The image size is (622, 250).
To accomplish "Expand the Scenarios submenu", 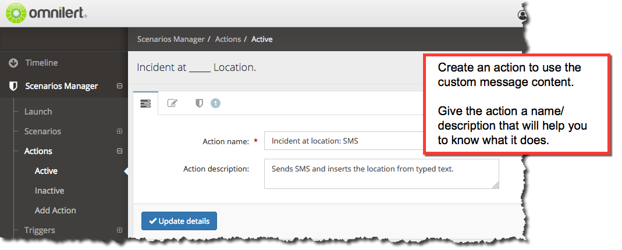I will (x=119, y=131).
